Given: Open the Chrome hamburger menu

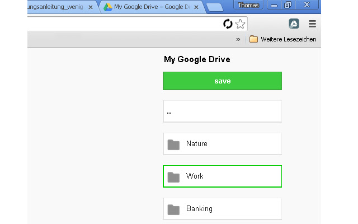Looking at the screenshot, I should click(x=312, y=24).
